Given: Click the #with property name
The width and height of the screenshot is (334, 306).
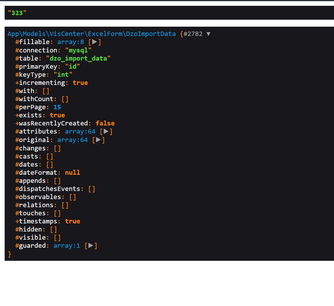Looking at the screenshot, I should [25, 91].
